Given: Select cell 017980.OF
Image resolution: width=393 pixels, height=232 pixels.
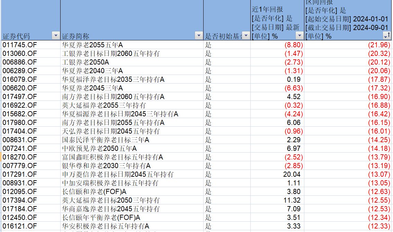Looking at the screenshot, I should point(30,123).
